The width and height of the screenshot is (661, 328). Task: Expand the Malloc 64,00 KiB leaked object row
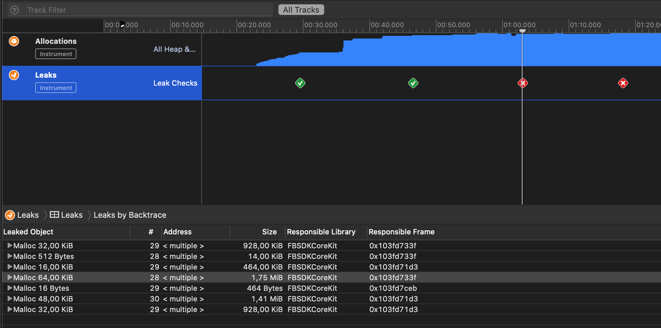point(9,277)
